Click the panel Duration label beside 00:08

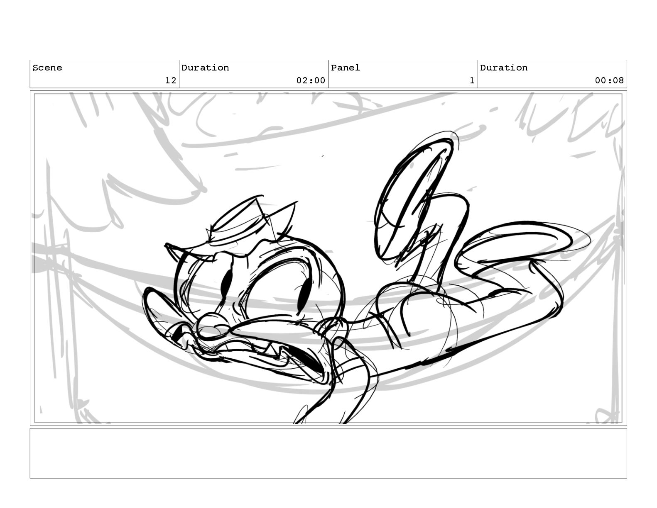(x=504, y=68)
